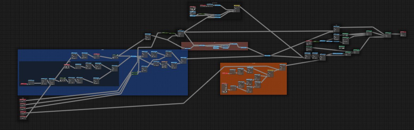Select the leftmost red node in the nested dark frame

pos(24,84)
